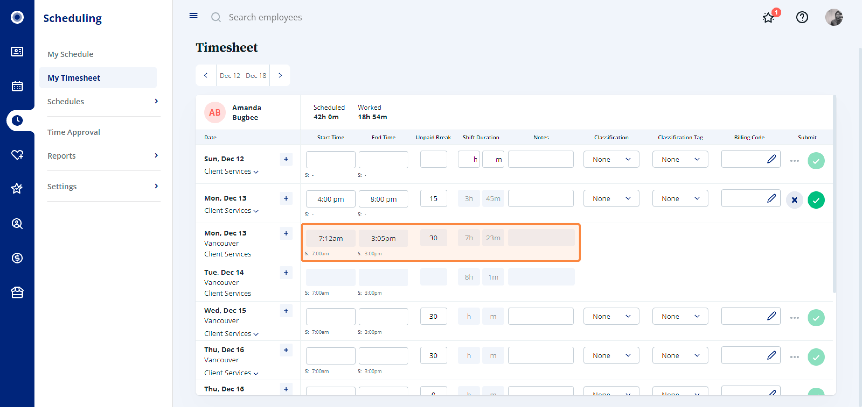Click the app logo icon in the sidebar
Screen dimensions: 862x407
pos(17,17)
